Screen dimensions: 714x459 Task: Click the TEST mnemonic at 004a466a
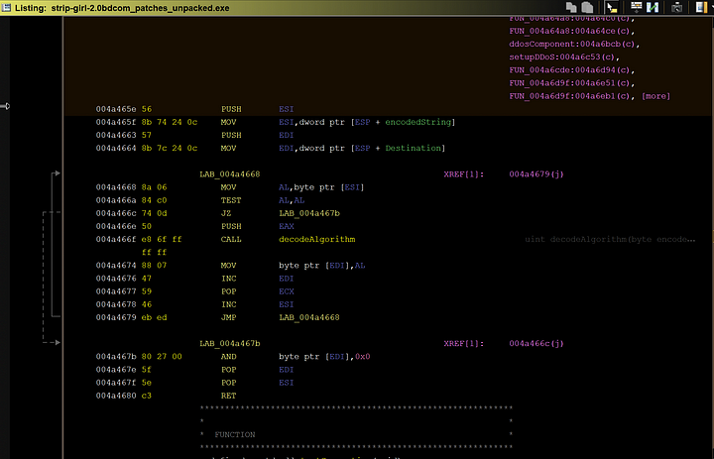coord(231,200)
